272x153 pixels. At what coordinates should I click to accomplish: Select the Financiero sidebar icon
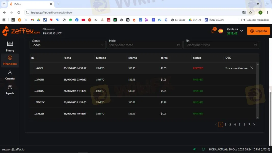10,60
